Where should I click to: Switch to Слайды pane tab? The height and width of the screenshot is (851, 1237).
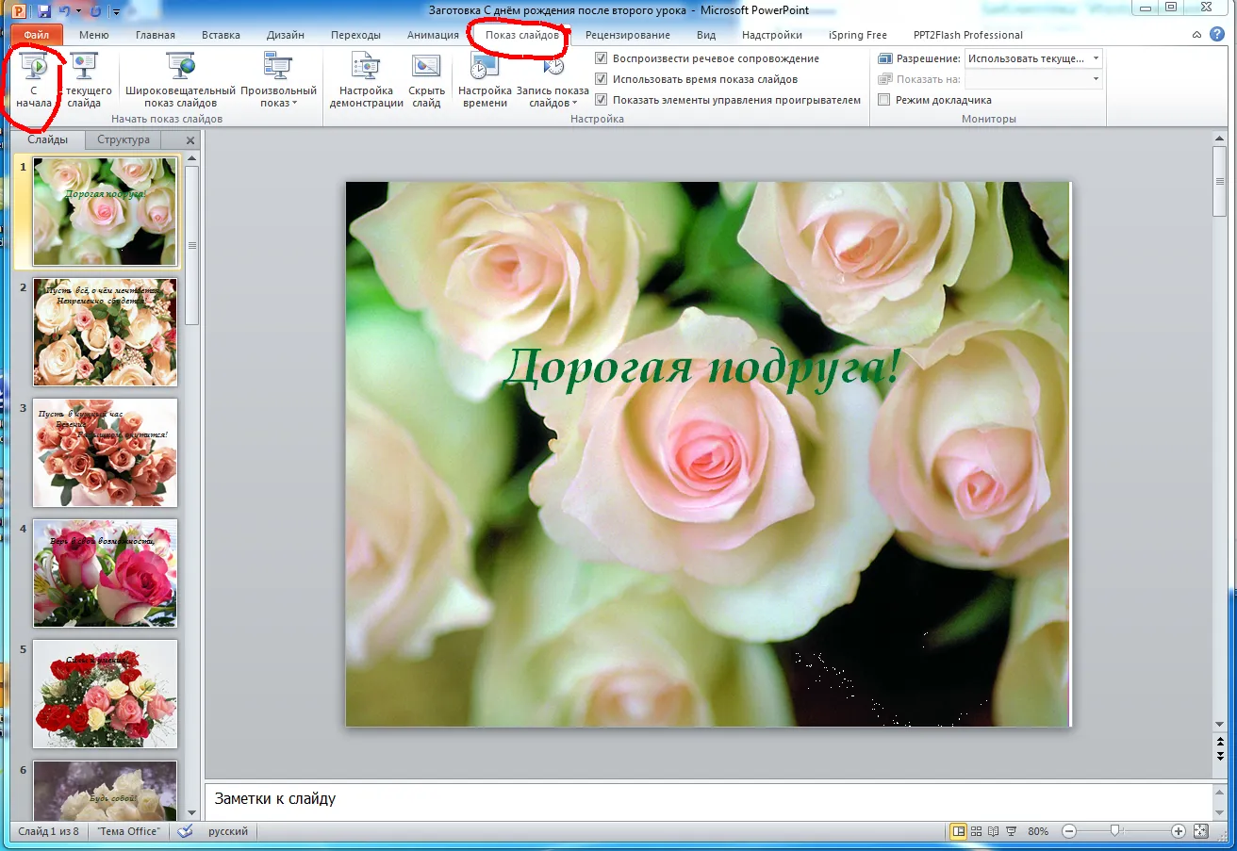pyautogui.click(x=47, y=139)
